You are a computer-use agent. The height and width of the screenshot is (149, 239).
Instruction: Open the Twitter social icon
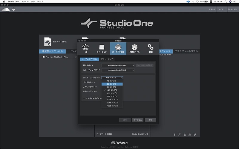pyautogui.click(x=185, y=135)
